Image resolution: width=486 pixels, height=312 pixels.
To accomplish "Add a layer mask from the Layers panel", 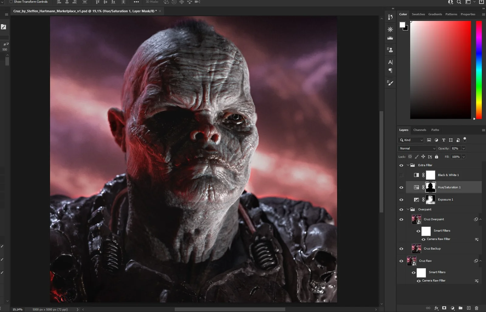I will [x=444, y=308].
